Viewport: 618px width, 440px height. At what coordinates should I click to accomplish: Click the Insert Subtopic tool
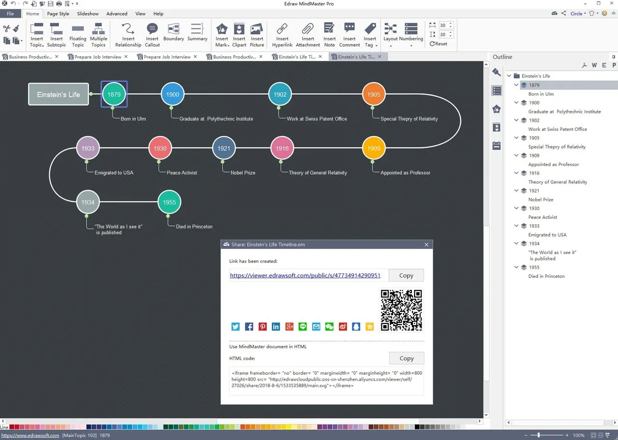[x=56, y=35]
